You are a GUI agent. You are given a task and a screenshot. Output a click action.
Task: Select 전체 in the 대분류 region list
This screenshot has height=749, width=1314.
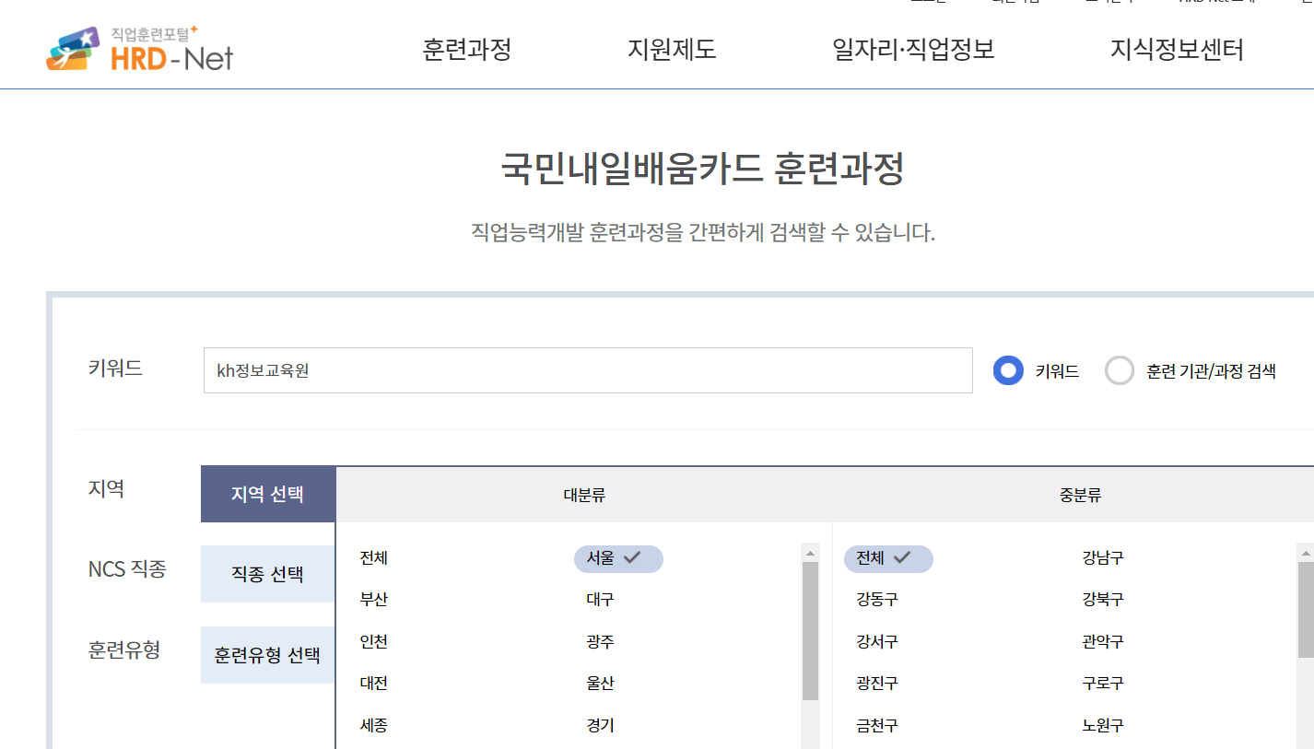point(374,557)
